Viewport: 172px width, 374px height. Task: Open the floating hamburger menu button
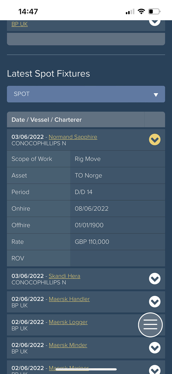point(150,325)
